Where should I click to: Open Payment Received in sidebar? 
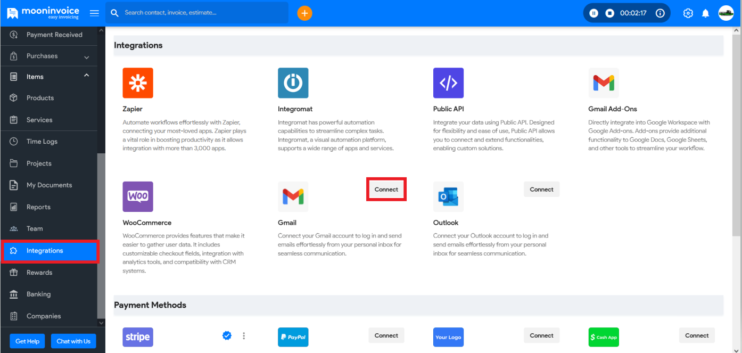click(x=48, y=35)
